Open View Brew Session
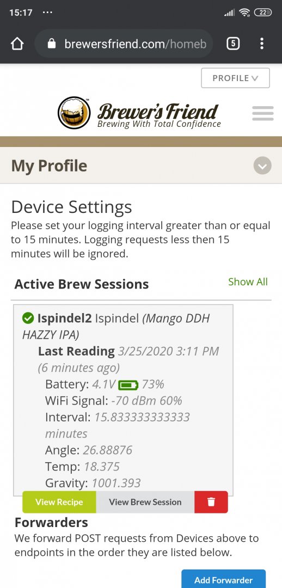Image resolution: width=282 pixels, height=588 pixels. [145, 502]
